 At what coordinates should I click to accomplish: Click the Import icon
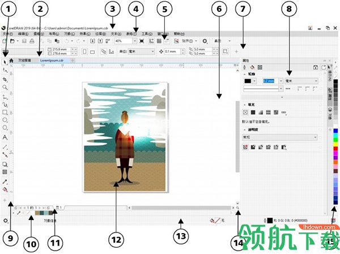[x=92, y=41]
